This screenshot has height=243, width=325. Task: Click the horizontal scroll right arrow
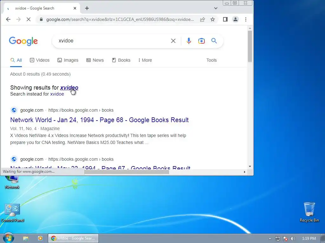[x=245, y=172]
